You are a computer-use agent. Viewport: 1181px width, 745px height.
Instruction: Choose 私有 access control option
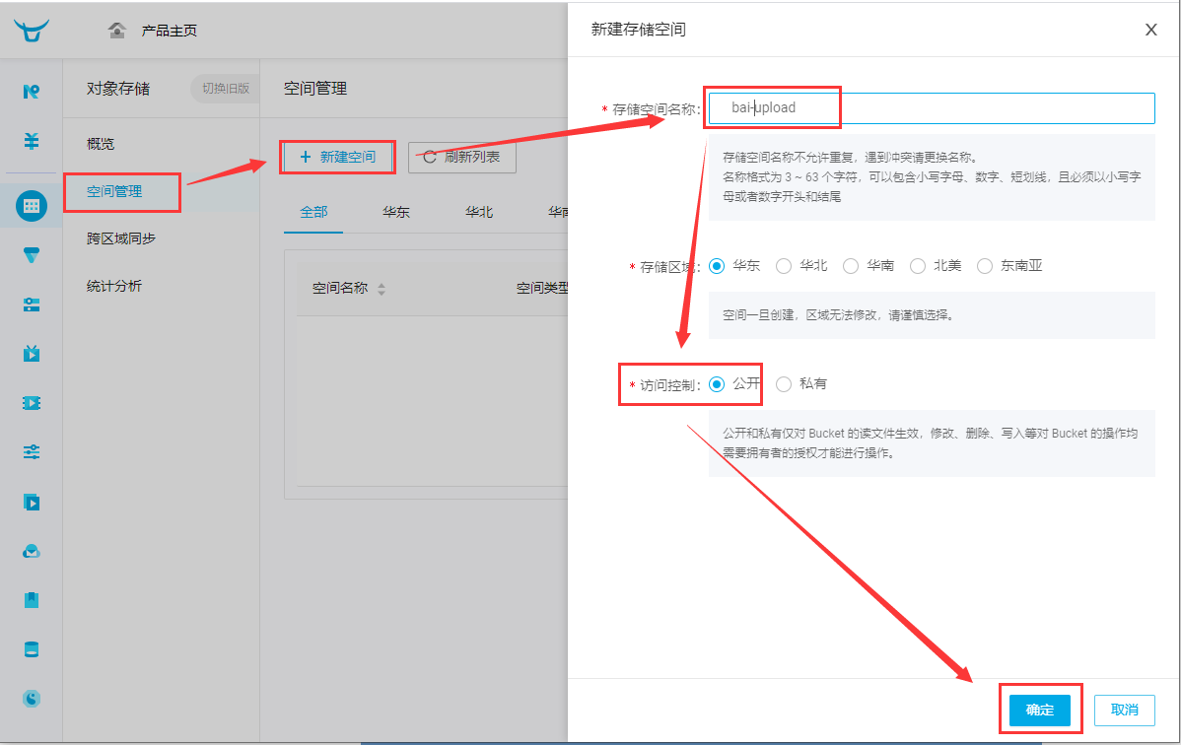784,384
